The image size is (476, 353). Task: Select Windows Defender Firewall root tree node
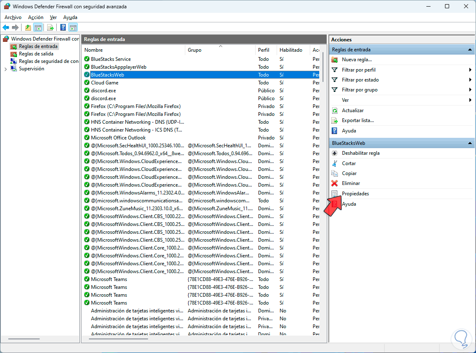[45, 39]
